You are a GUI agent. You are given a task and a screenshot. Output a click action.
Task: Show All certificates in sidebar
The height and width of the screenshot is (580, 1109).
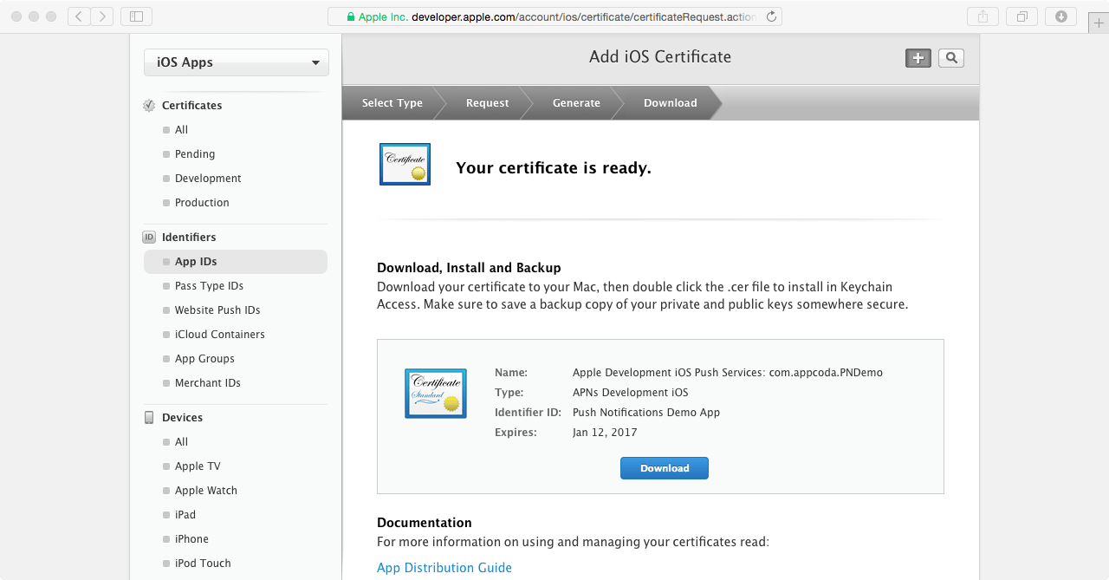(x=181, y=130)
